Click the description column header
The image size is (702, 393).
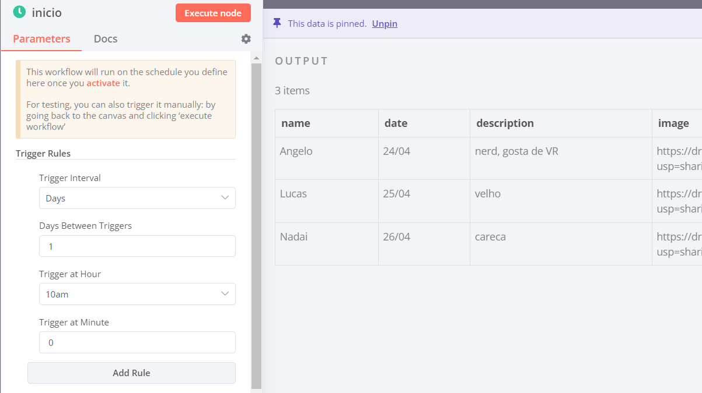click(505, 123)
